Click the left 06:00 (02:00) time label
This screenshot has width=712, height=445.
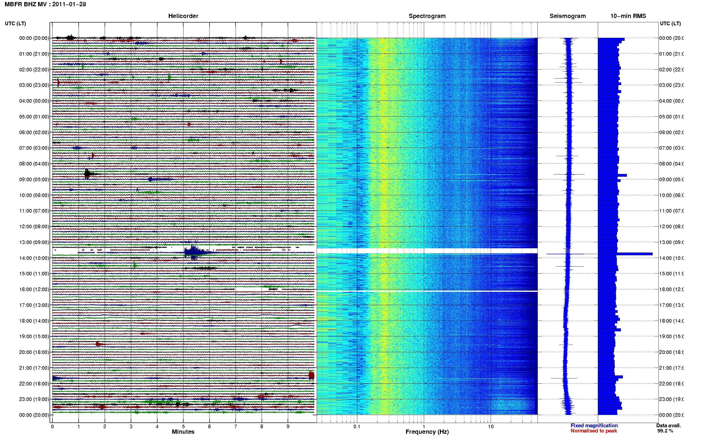[34, 132]
